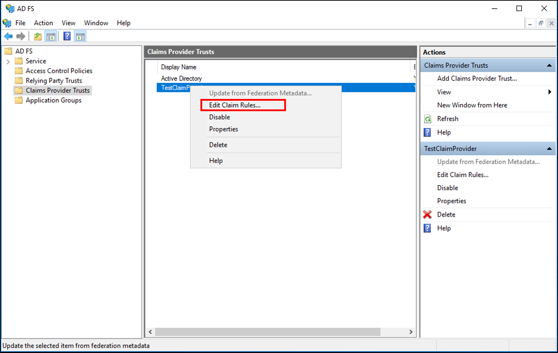Click the toolbar Help question mark icon
This screenshot has width=558, height=353.
coord(67,36)
